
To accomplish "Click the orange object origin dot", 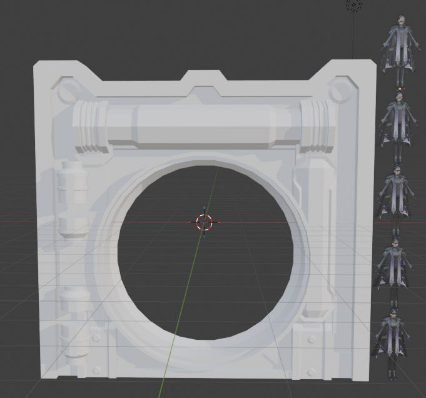I will point(400,89).
